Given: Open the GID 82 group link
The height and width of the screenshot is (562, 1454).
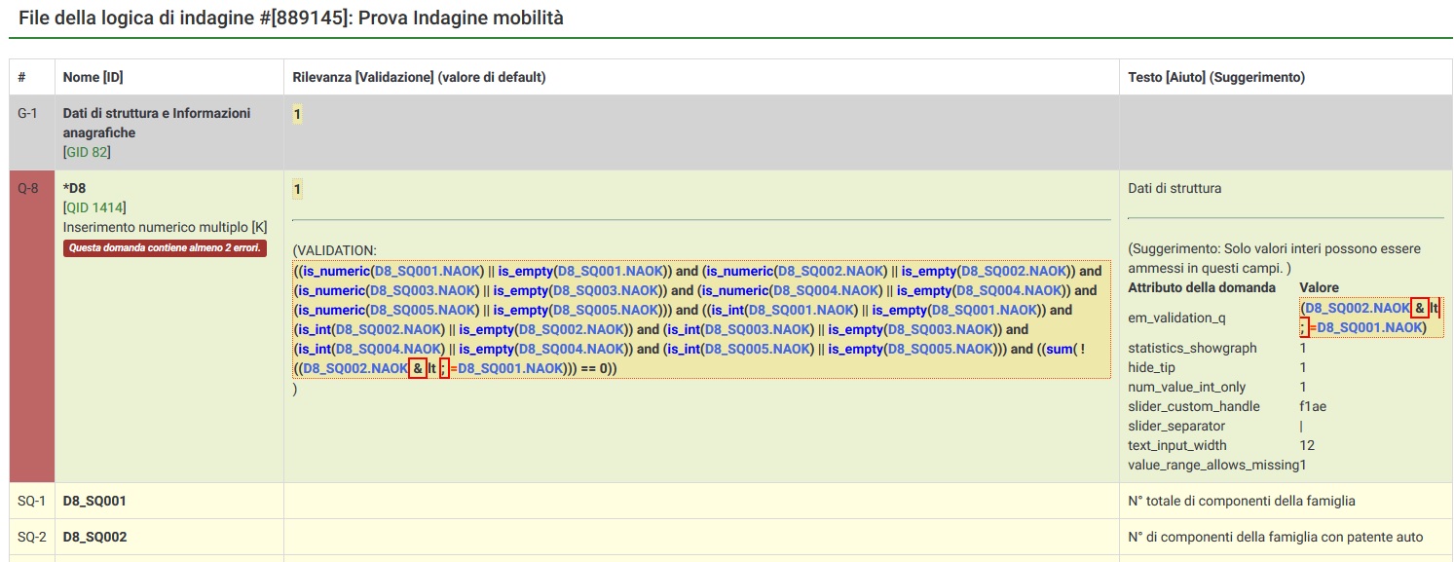Looking at the screenshot, I should coord(89,152).
